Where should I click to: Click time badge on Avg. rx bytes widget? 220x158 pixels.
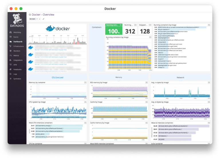209,82
